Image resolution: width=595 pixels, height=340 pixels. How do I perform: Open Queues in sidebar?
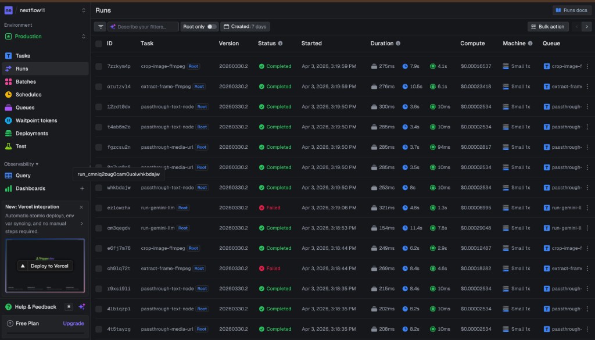point(45,108)
